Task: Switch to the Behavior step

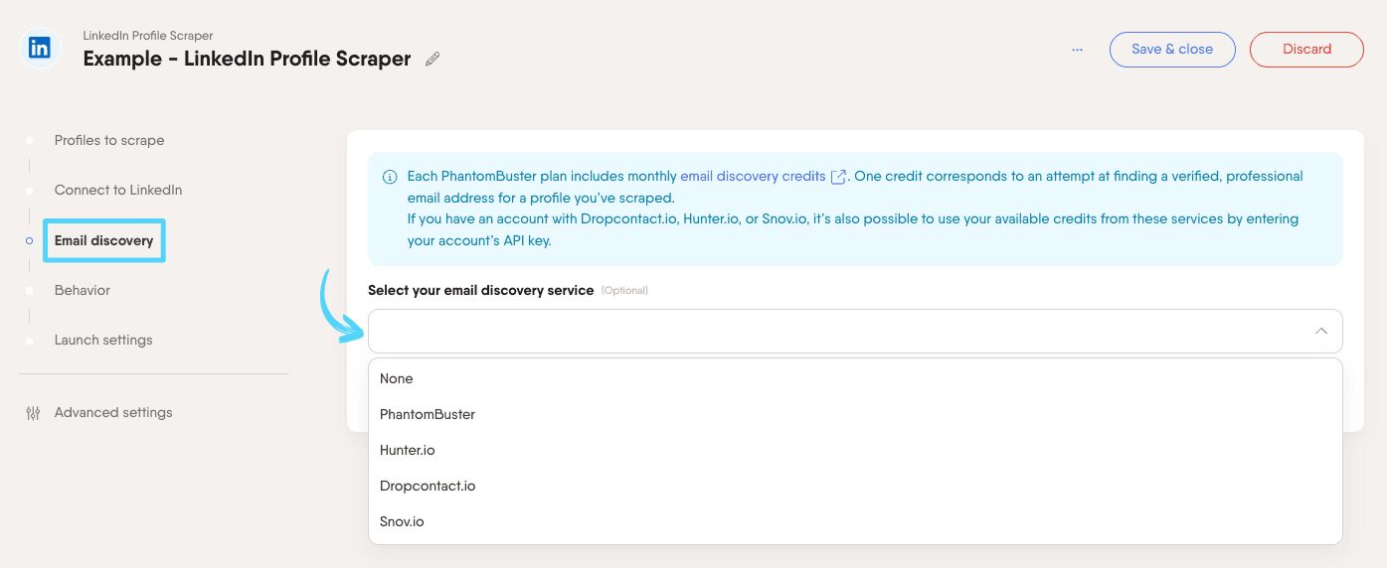Action: click(83, 290)
